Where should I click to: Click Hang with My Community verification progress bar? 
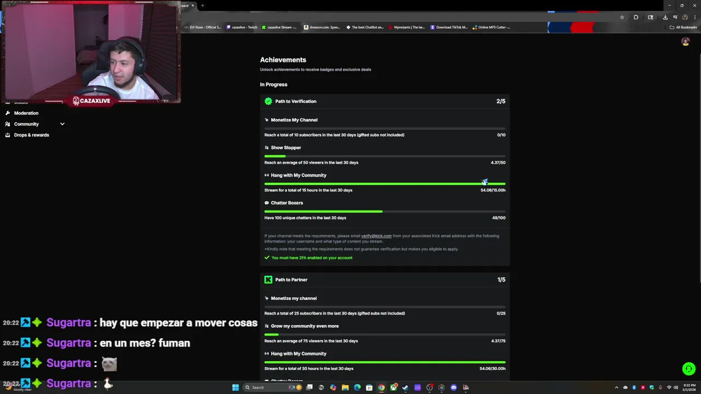pyautogui.click(x=385, y=184)
